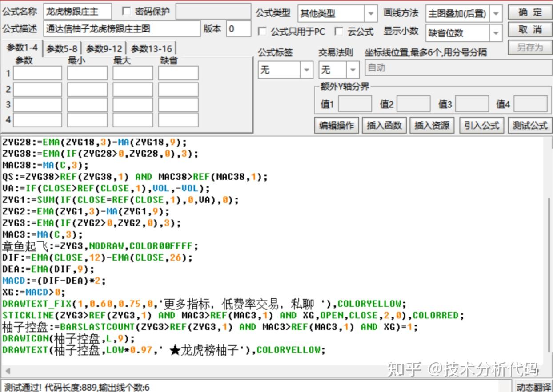Click the 引入公式 button
This screenshot has width=553, height=392.
pyautogui.click(x=482, y=126)
